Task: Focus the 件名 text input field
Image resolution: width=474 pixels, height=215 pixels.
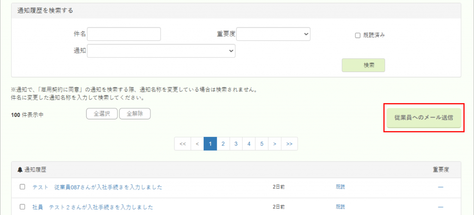Action: point(124,34)
